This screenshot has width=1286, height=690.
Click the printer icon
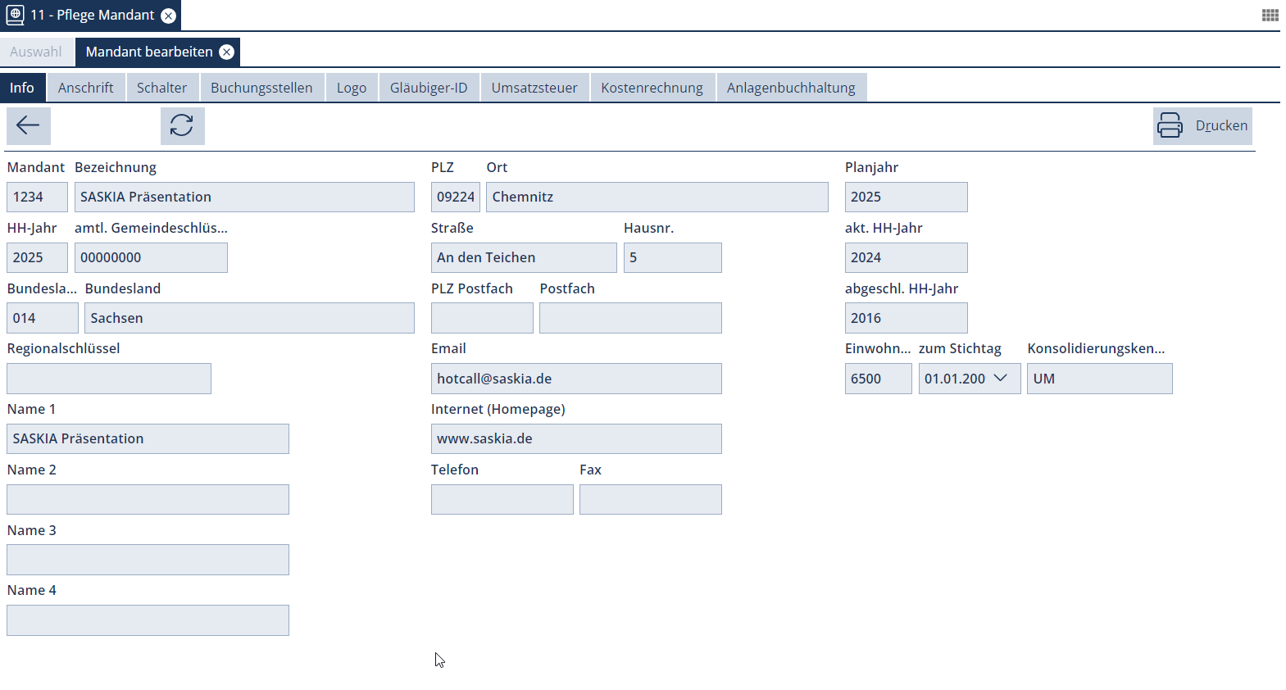point(1170,125)
